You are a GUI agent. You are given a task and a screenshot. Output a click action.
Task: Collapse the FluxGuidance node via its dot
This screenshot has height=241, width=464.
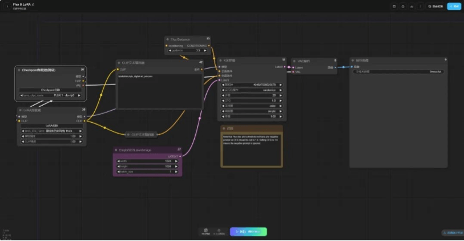168,39
